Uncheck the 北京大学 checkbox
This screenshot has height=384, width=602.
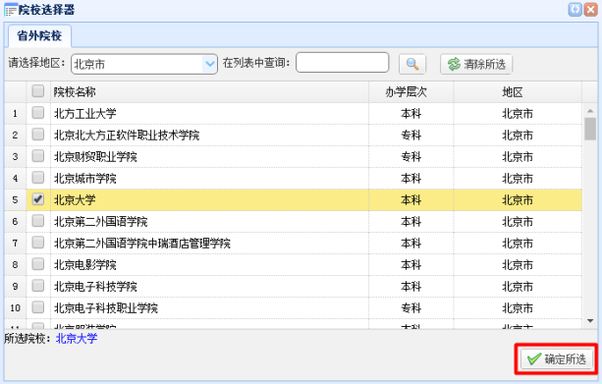pyautogui.click(x=38, y=199)
